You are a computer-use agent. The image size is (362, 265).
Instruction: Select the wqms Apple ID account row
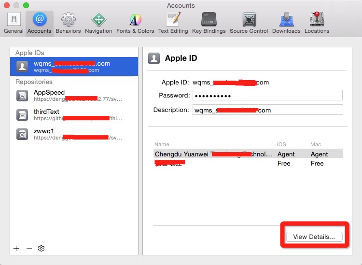tap(74, 67)
